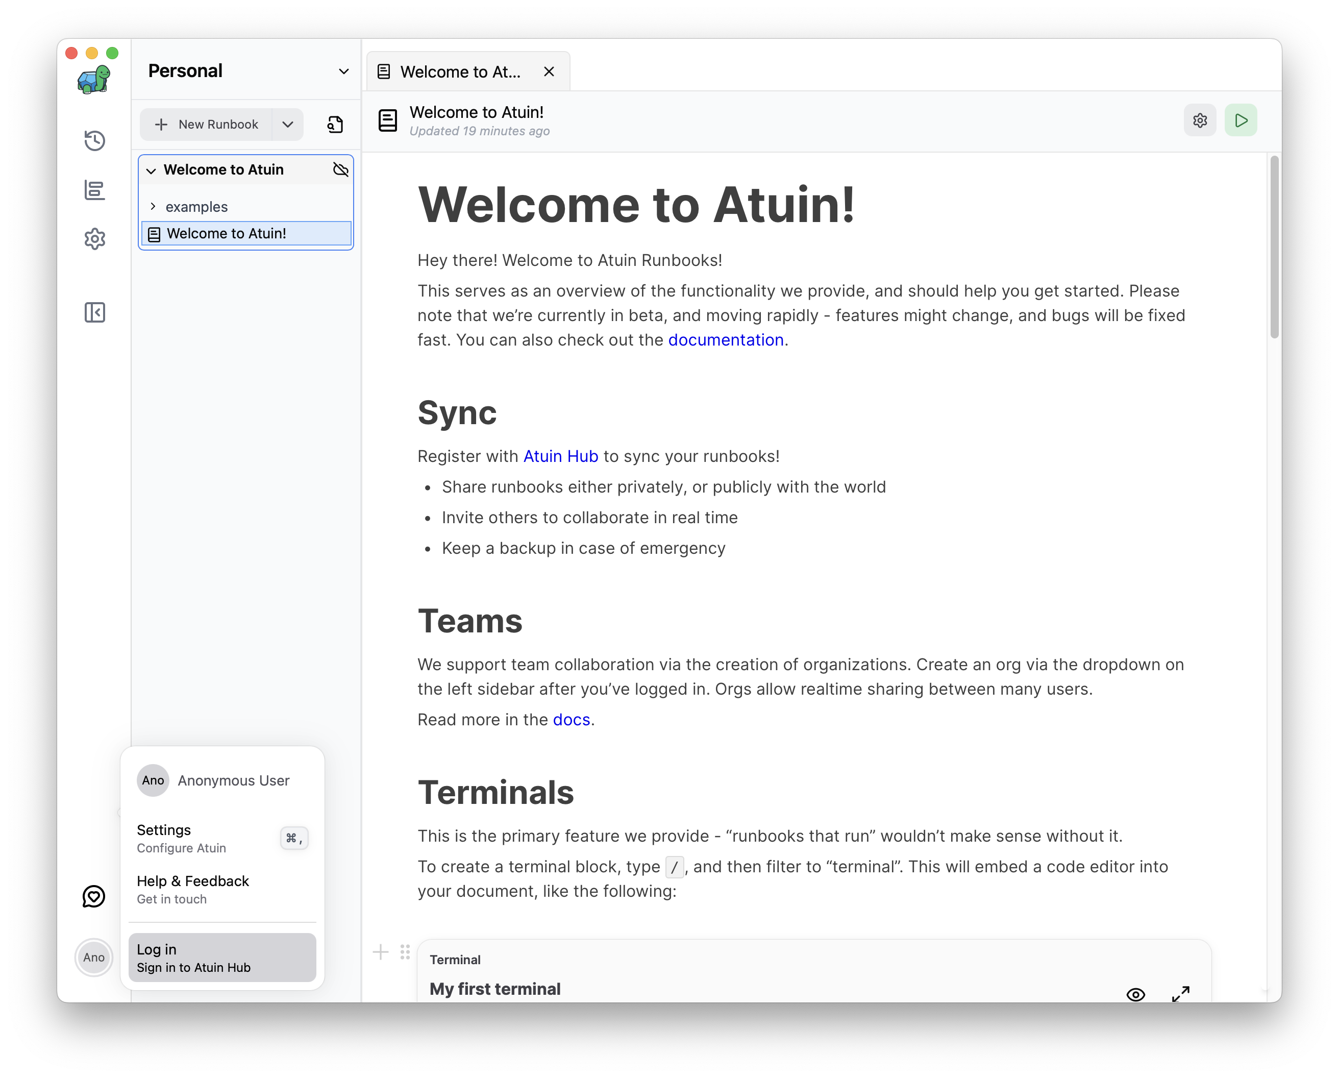The width and height of the screenshot is (1339, 1078).
Task: Collapse the sidebar panel icon
Action: coord(94,312)
